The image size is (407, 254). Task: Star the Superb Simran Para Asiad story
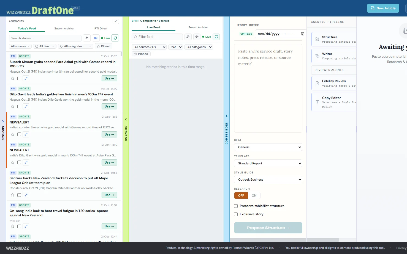[x=13, y=78]
